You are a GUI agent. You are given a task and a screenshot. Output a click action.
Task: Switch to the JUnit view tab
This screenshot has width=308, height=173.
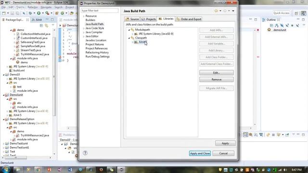[37, 20]
